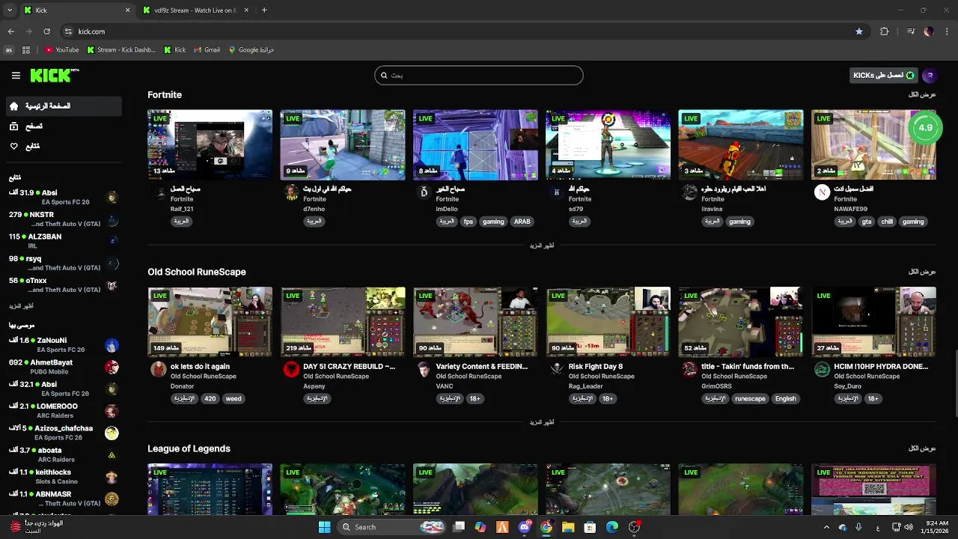Open the following heart sidebar item
This screenshot has width=958, height=539.
64,146
